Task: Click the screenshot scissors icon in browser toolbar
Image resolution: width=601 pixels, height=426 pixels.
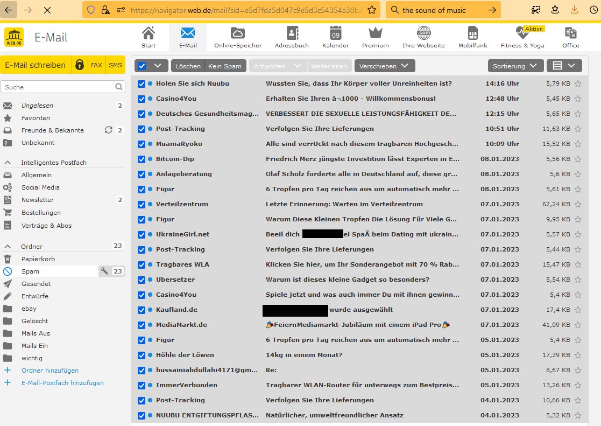Action: 536,10
